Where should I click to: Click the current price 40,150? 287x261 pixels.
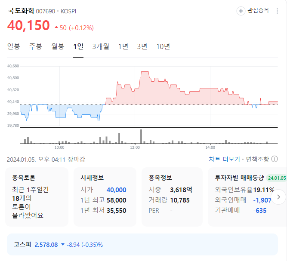(x=28, y=25)
